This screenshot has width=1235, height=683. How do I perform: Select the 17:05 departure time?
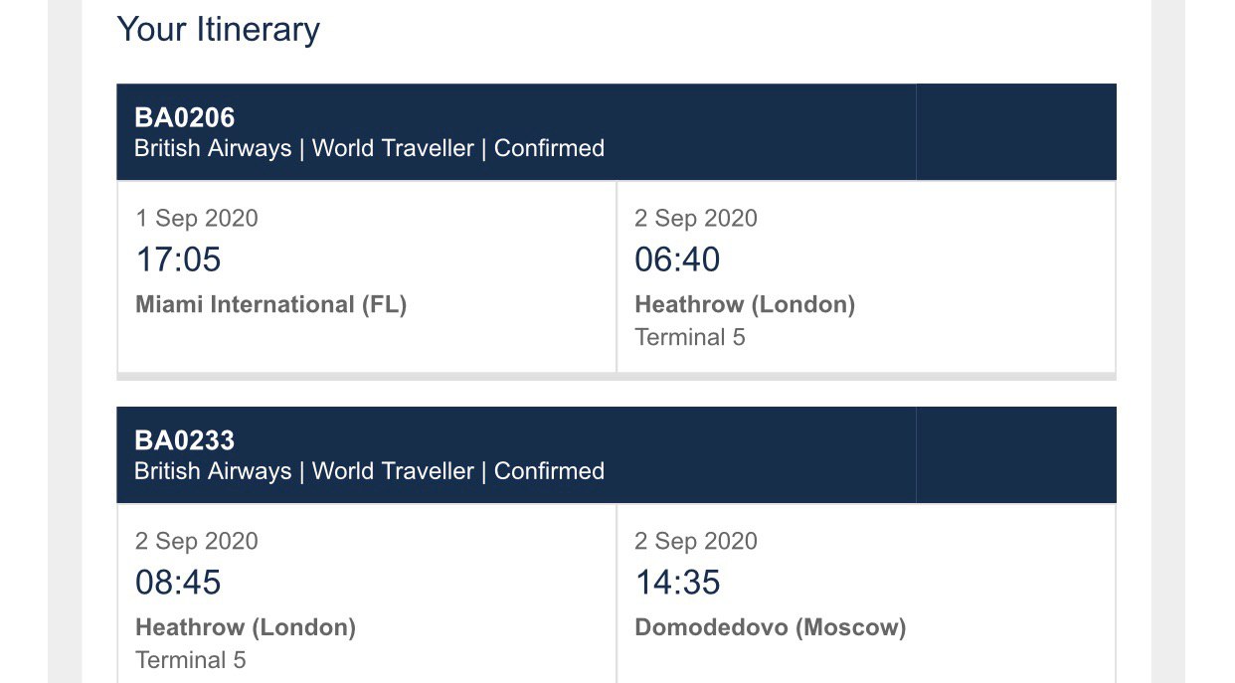pyautogui.click(x=178, y=259)
